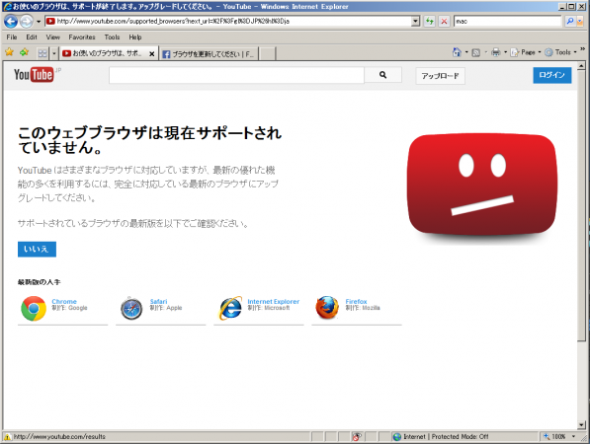Click the sad red YouTube face image

pos(482,185)
